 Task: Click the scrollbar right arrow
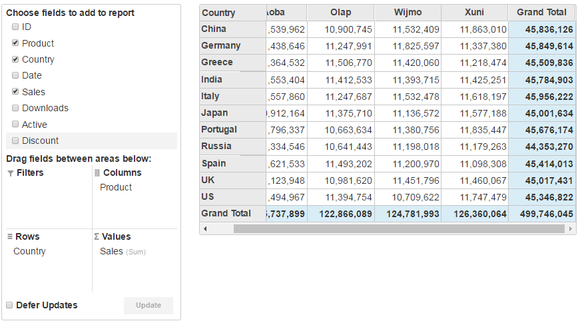[571, 228]
